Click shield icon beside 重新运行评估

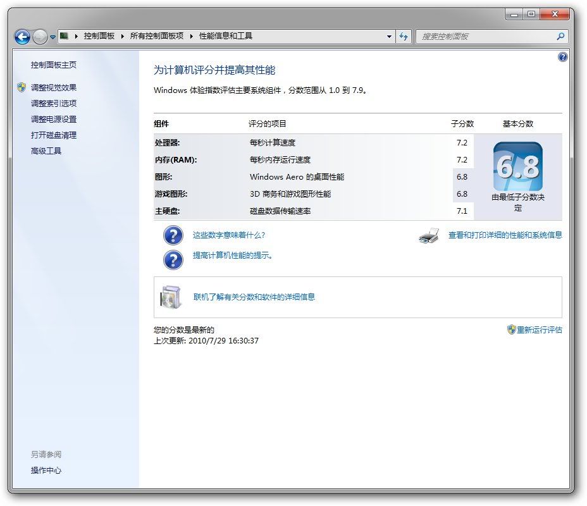tap(511, 330)
